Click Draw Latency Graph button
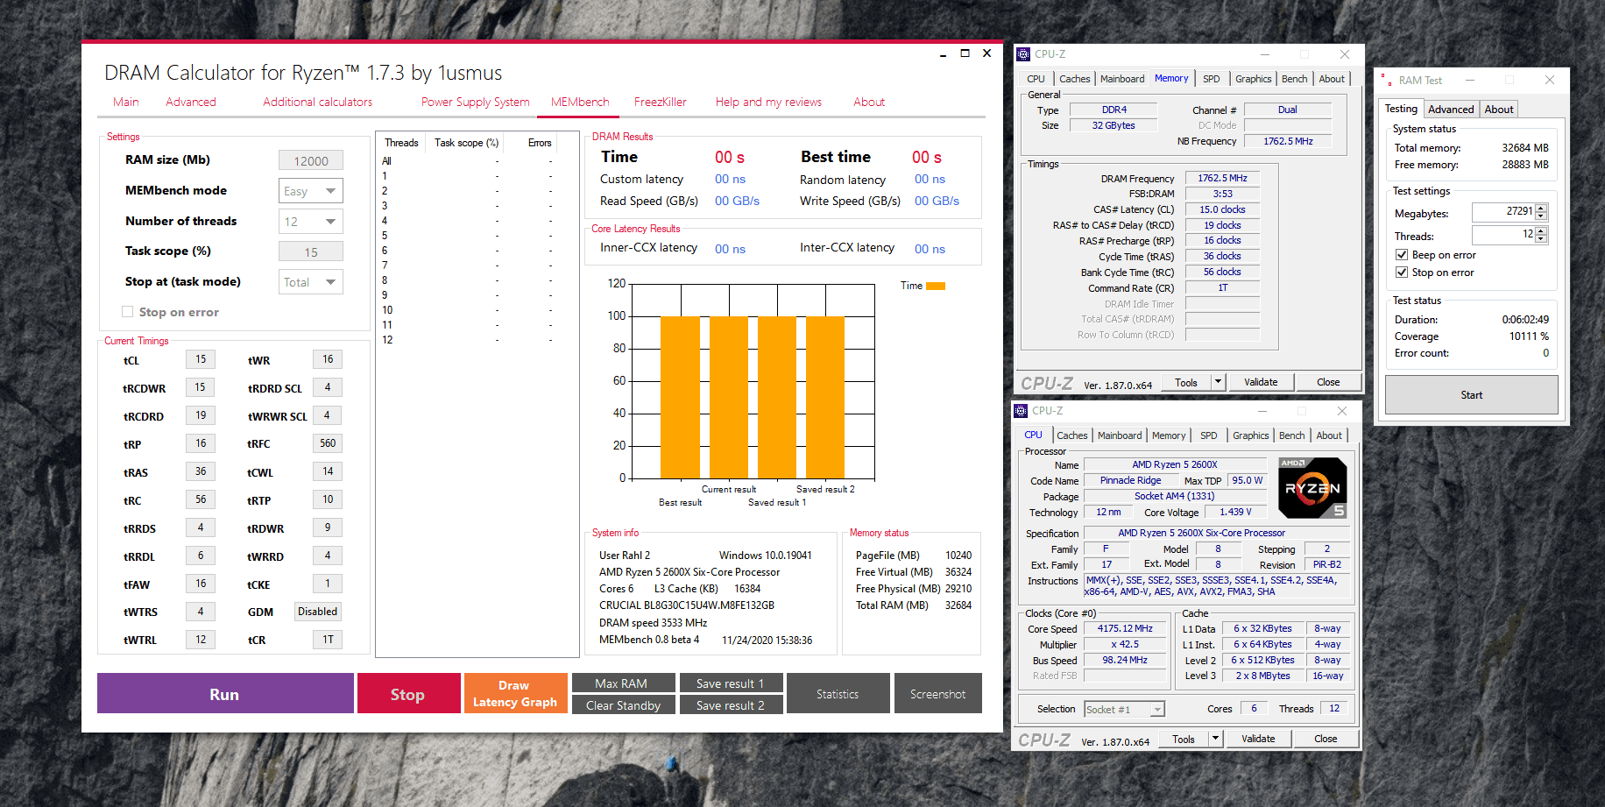The height and width of the screenshot is (807, 1605). click(x=515, y=694)
